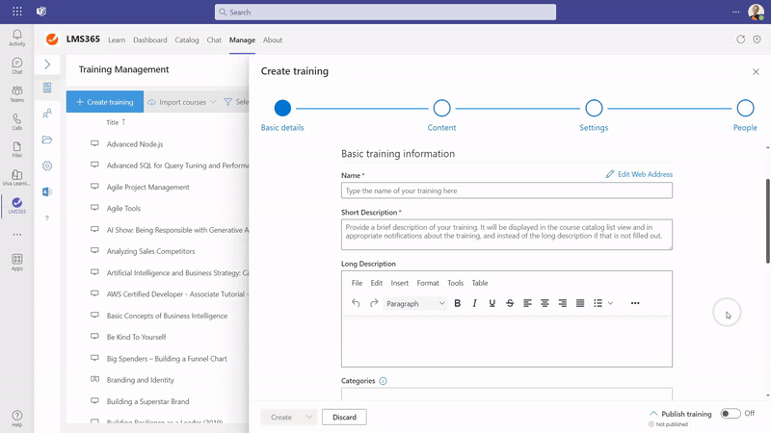Align text left in the editor
The height and width of the screenshot is (433, 771).
[527, 303]
